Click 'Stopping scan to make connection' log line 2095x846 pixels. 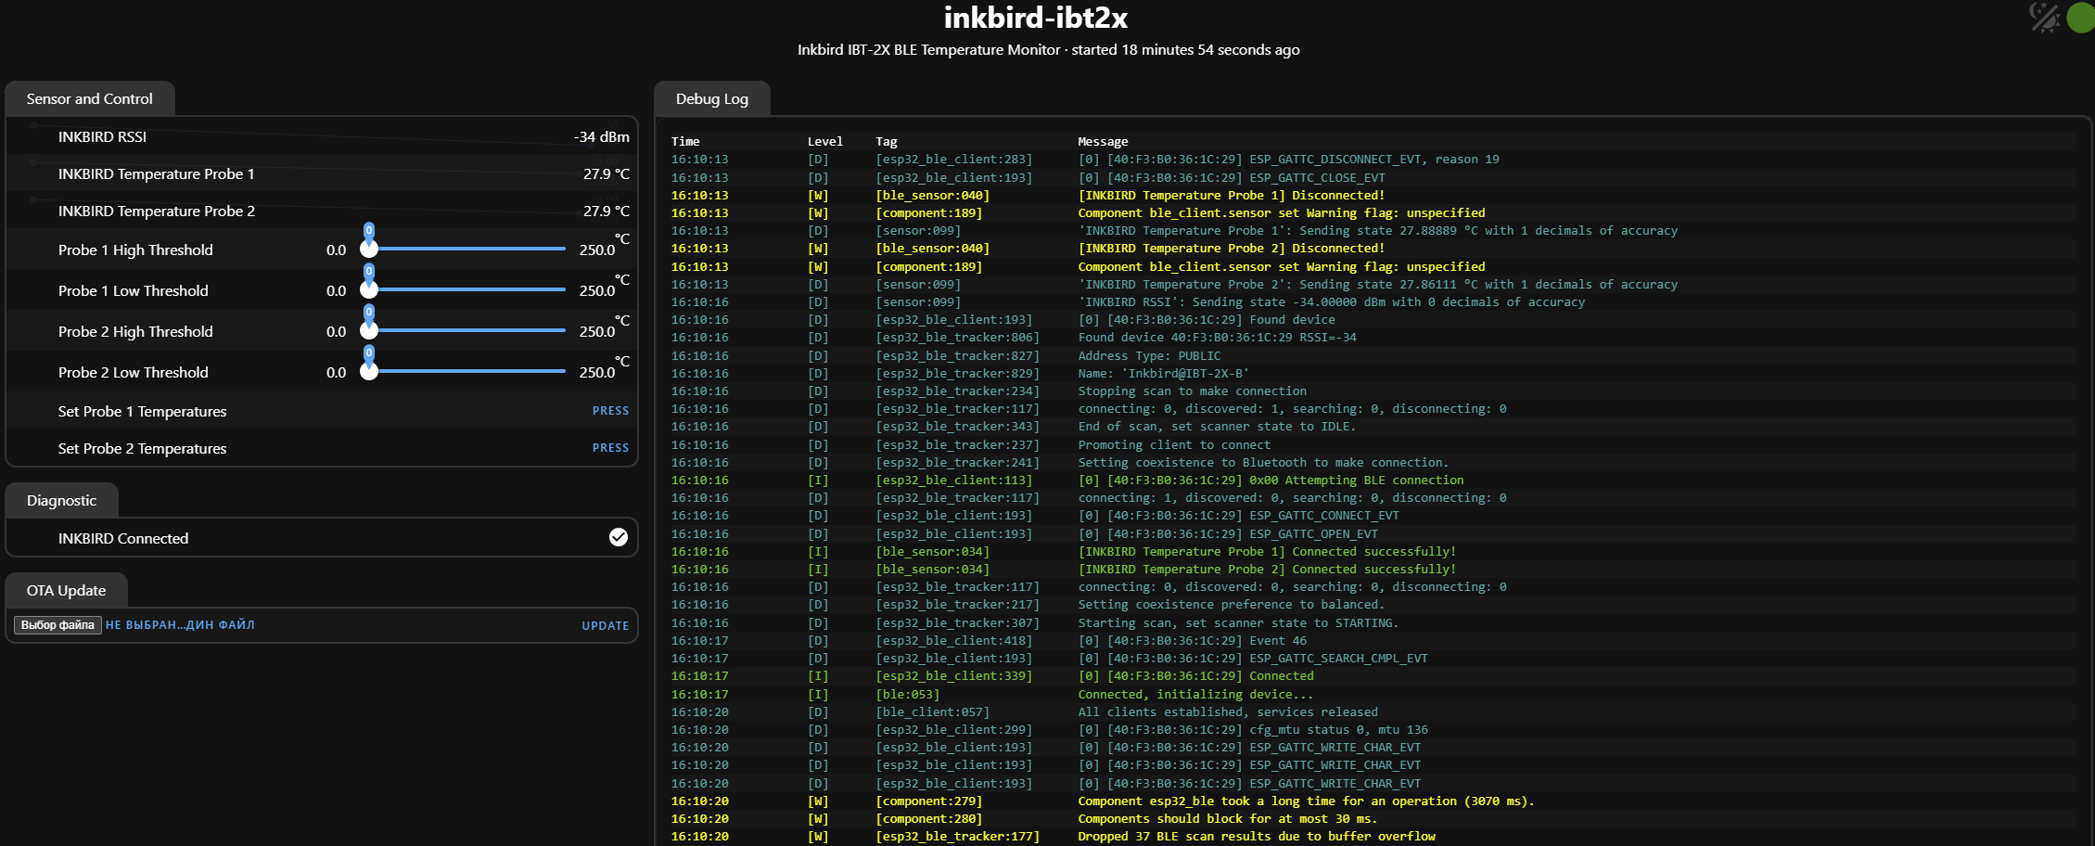pos(1192,391)
